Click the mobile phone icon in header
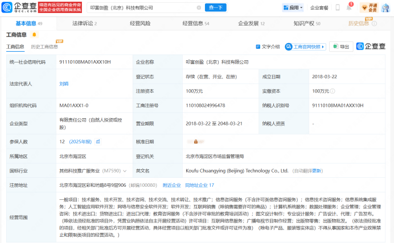The width and height of the screenshot is (394, 243). coord(338,8)
